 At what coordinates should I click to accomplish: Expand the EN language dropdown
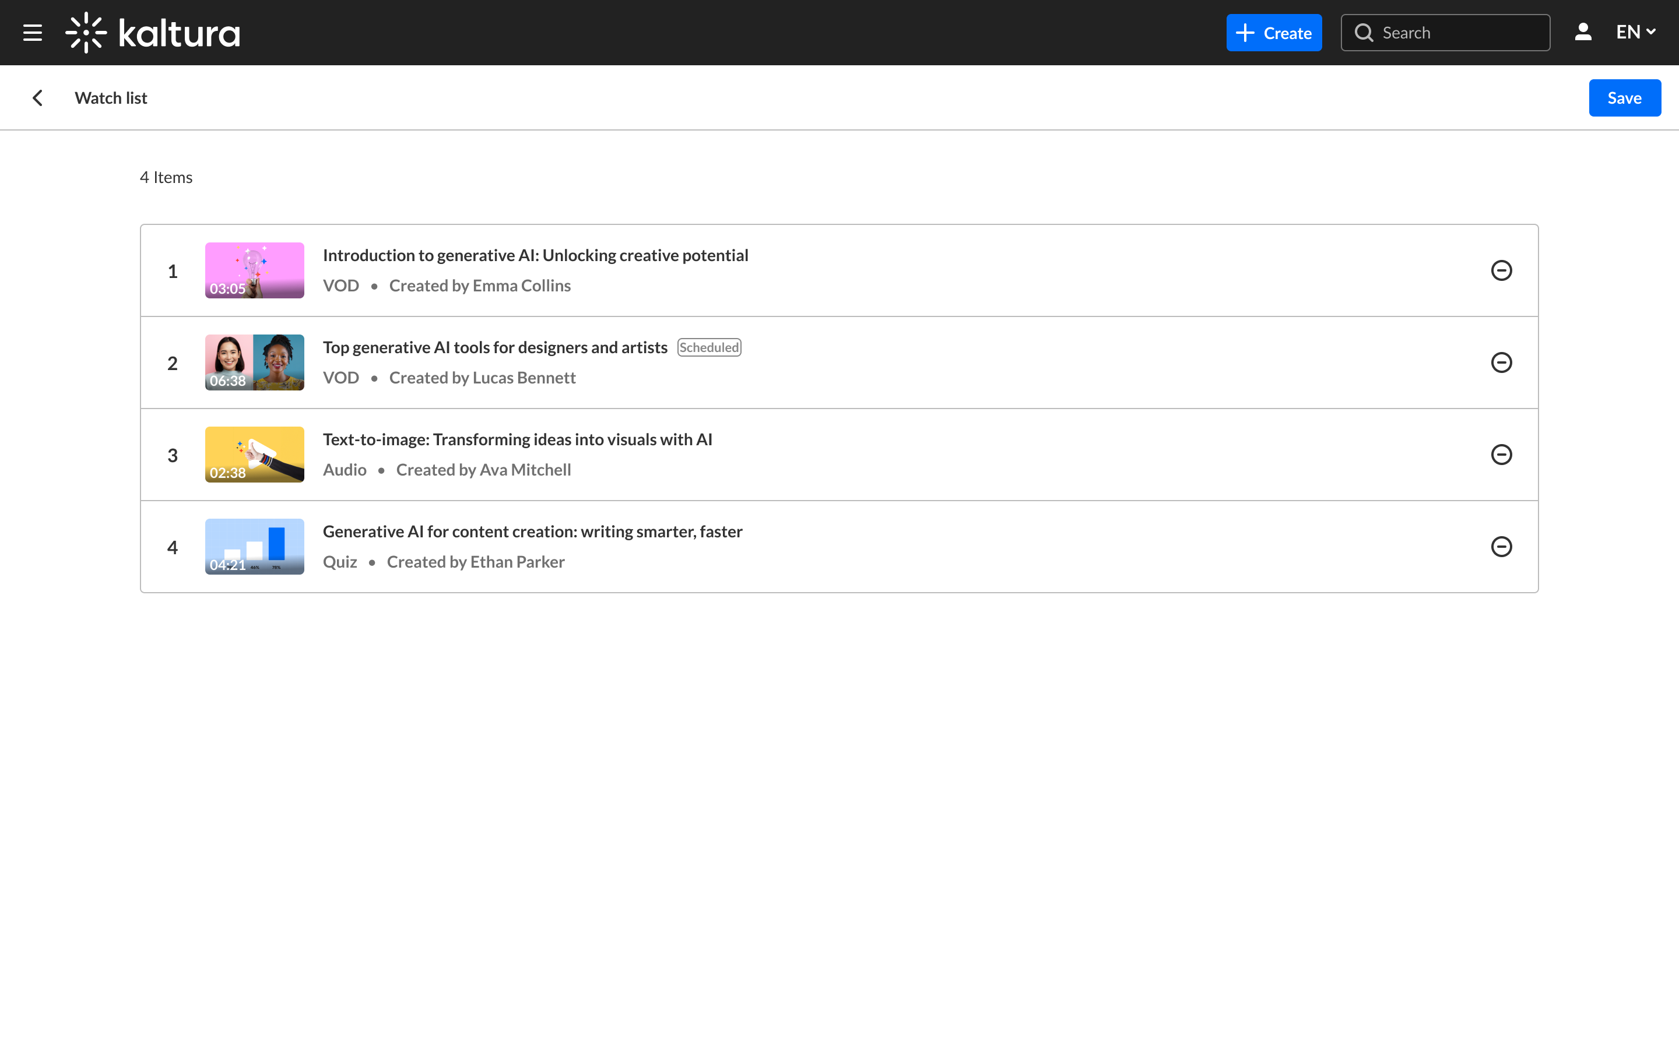1635,33
